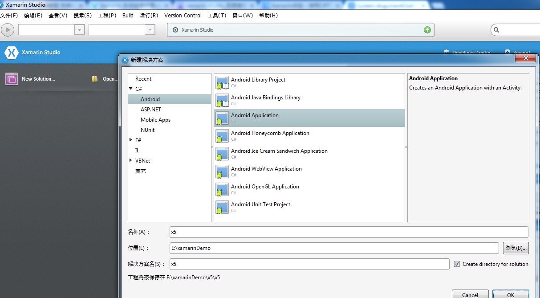Close the 新建解决方案 dialog
Screen dimensions: 540x298
click(525, 58)
